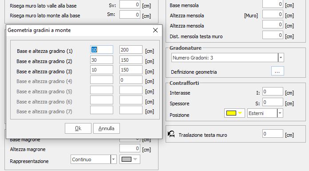Confirm the dialog with Ok
This screenshot has height=171, width=309.
[78, 128]
